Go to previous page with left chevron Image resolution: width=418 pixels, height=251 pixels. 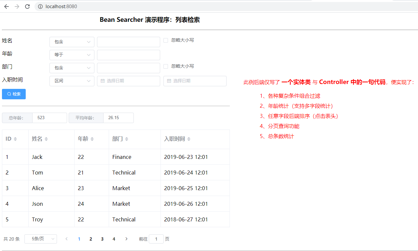coord(67,239)
